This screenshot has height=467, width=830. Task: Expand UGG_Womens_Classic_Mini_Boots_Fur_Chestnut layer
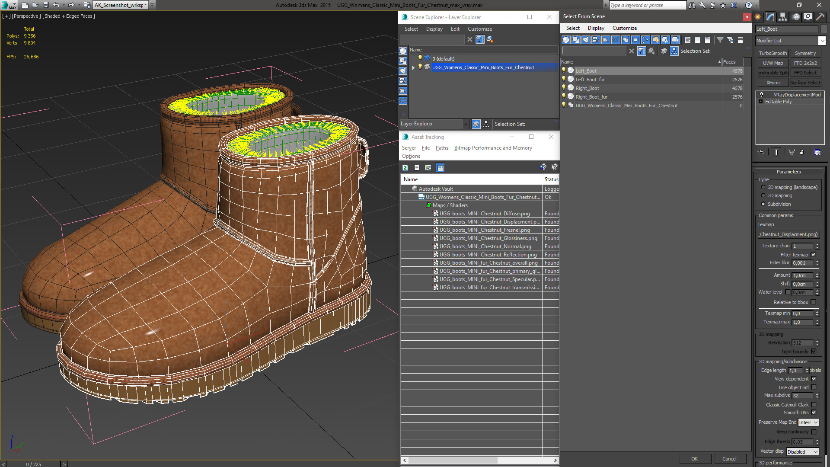[x=413, y=67]
